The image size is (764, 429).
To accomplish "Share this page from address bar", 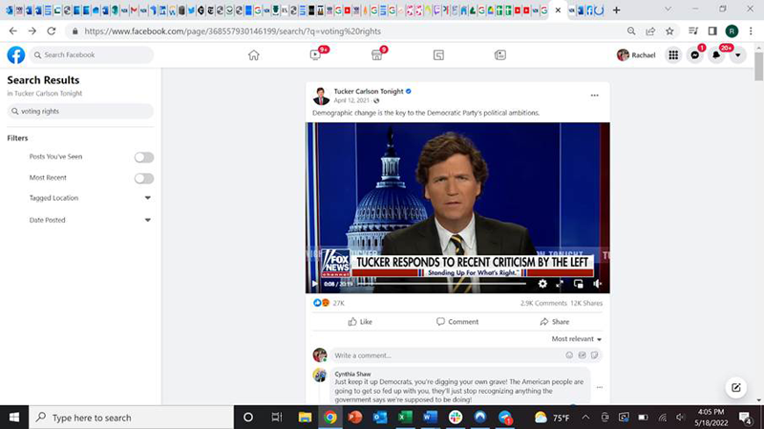I will [x=650, y=31].
